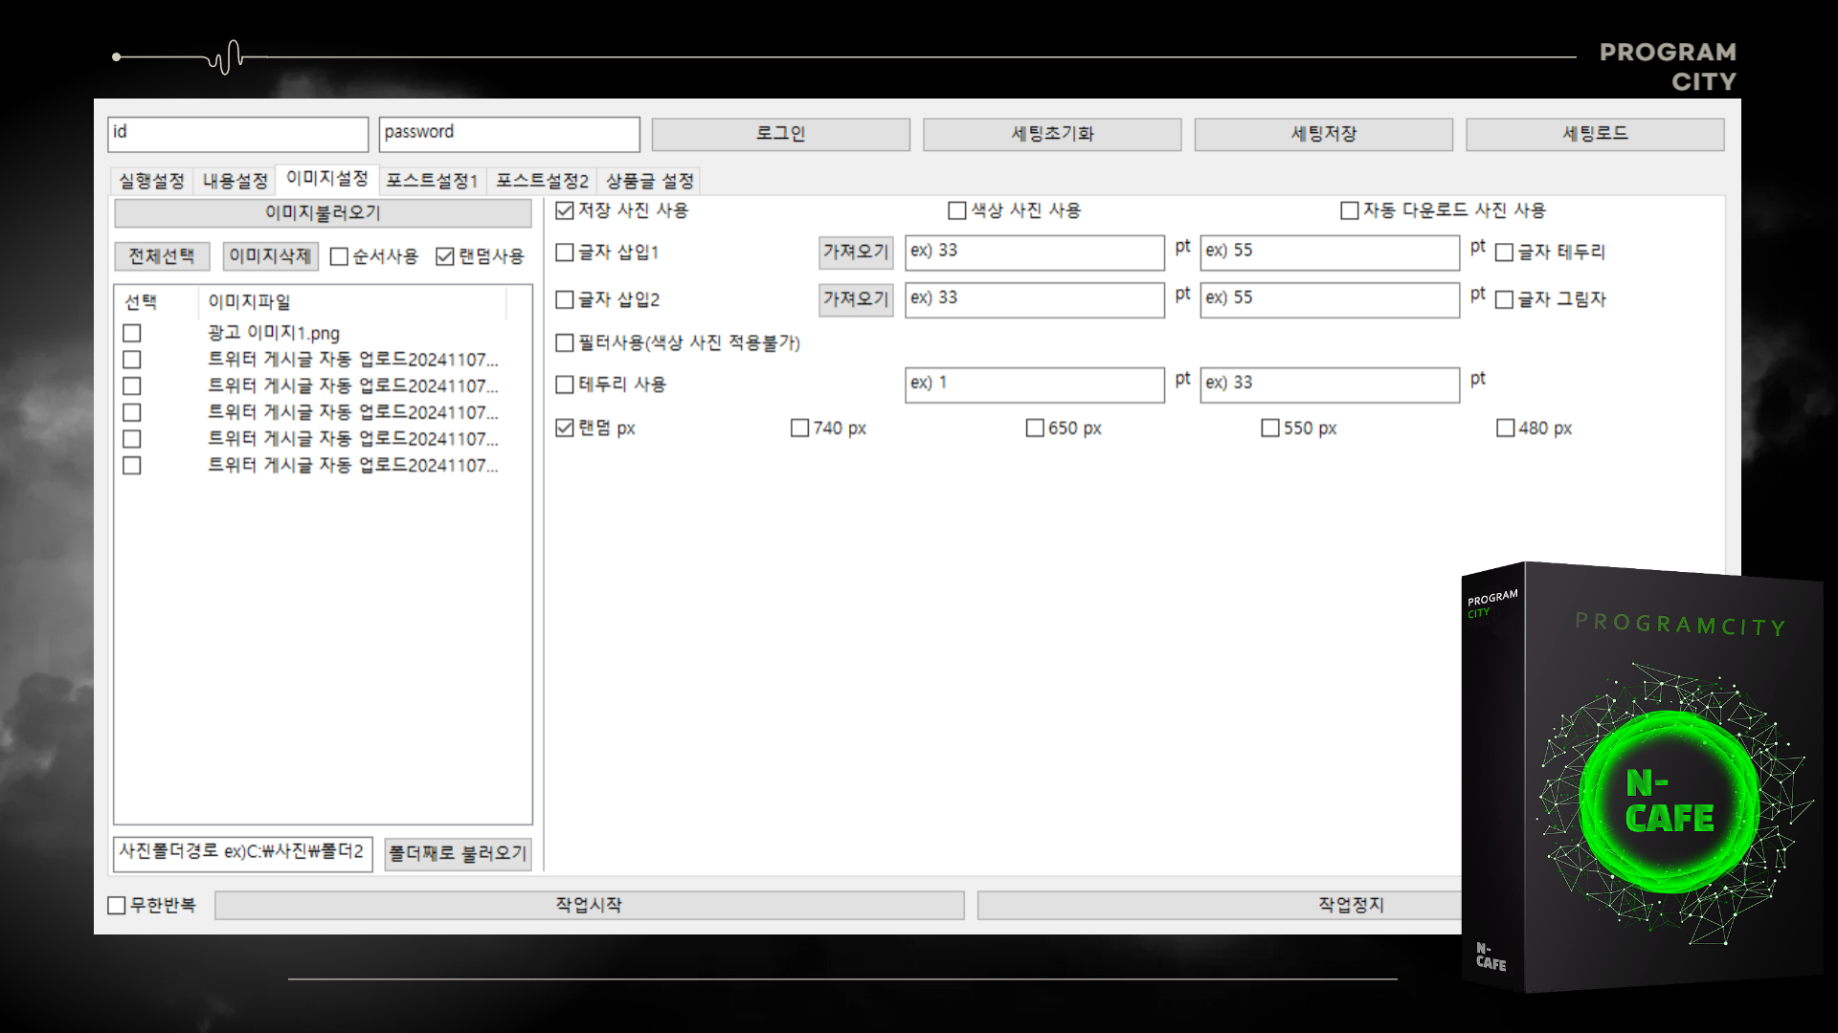The height and width of the screenshot is (1033, 1838).
Task: Click the 폴더째로 불러오기 button
Action: tap(458, 853)
